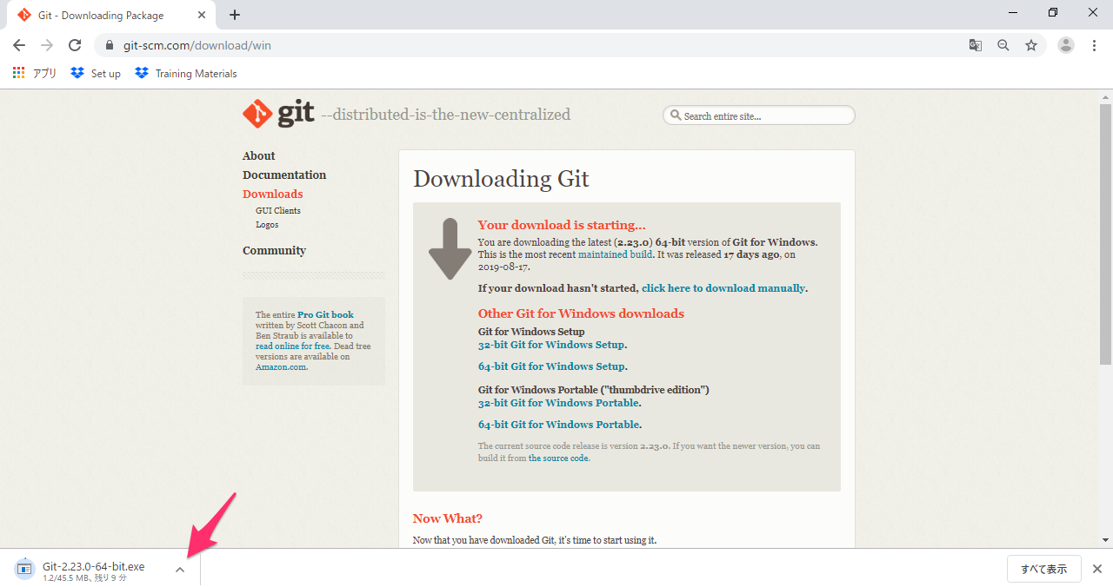Click the scrollbar down arrow
Screen dimensions: 1113x587
click(x=1105, y=541)
